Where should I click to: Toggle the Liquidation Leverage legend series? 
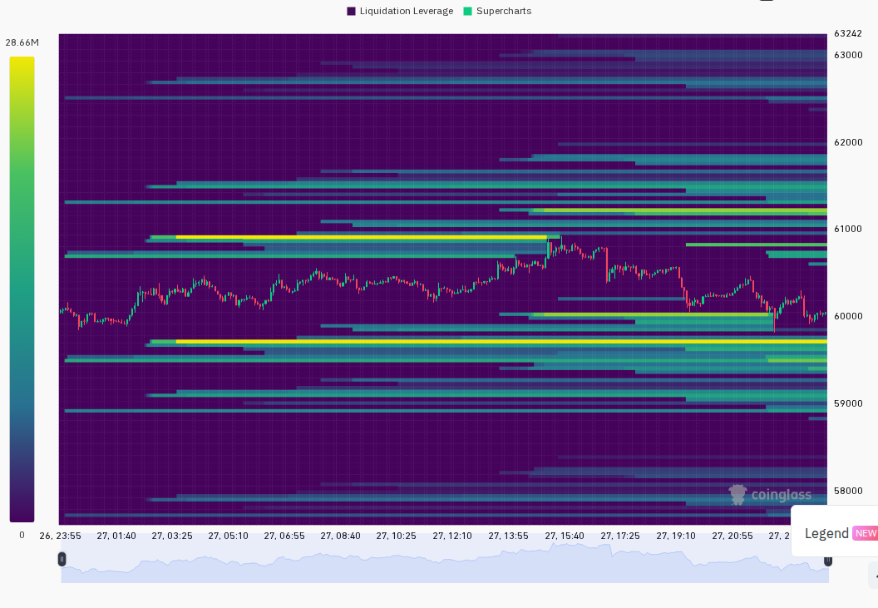tap(400, 11)
